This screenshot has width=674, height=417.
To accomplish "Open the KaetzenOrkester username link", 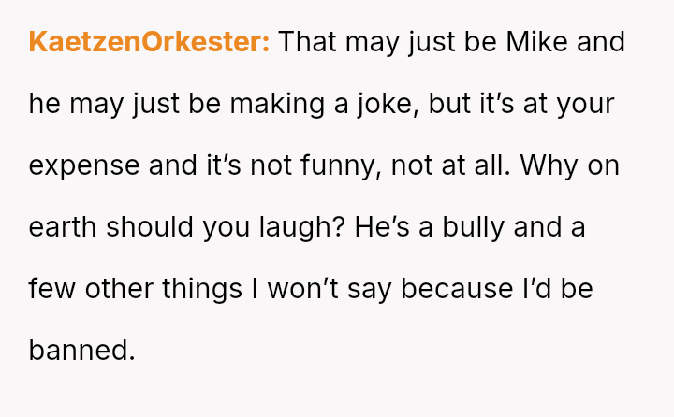I will tap(149, 43).
